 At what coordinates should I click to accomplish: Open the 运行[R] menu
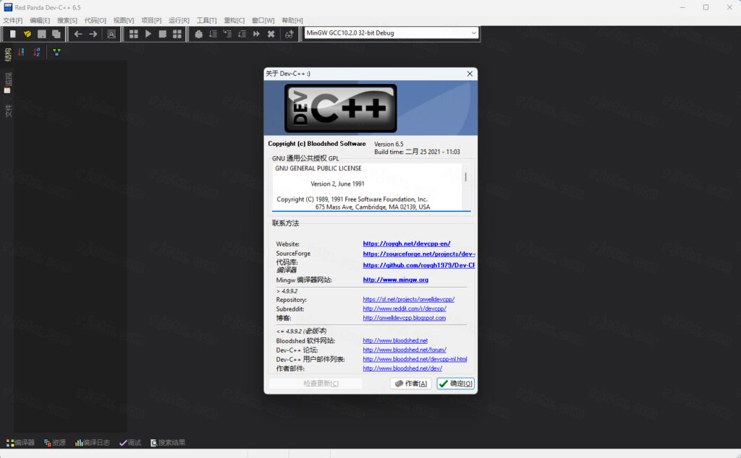click(x=179, y=20)
